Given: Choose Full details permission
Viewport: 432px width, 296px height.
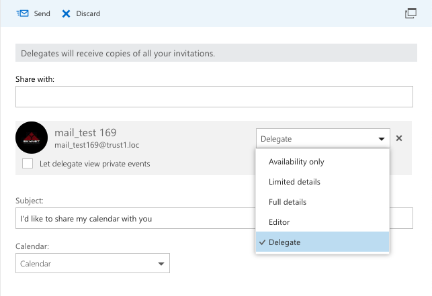Looking at the screenshot, I should click(322, 202).
